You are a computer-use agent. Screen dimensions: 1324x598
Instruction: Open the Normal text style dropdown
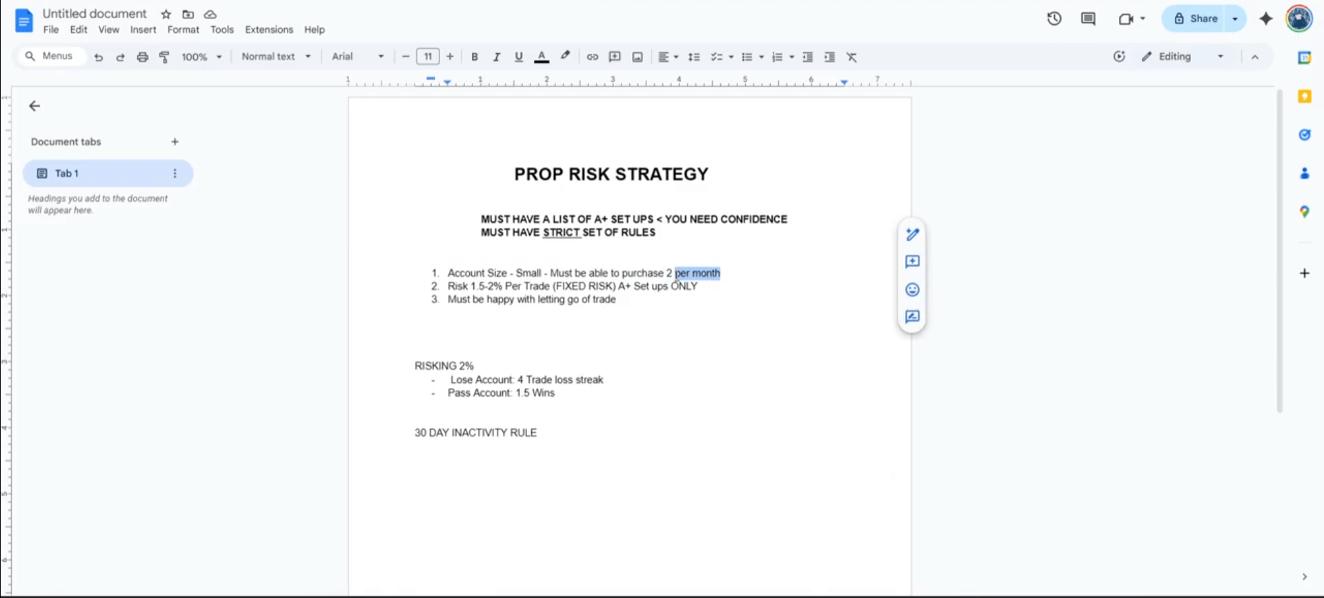276,56
